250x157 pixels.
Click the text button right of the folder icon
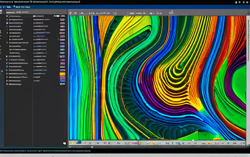coord(79,13)
